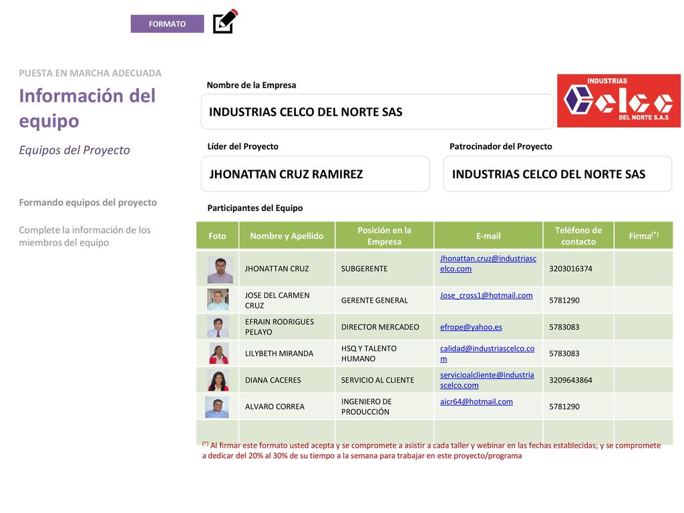Click the Foto column header
The height and width of the screenshot is (513, 684).
tap(217, 236)
